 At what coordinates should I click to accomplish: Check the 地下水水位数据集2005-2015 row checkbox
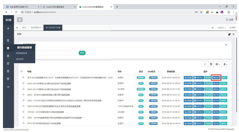click(x=23, y=77)
